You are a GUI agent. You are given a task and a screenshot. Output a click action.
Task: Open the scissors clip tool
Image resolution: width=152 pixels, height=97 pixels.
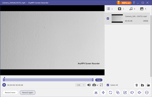pyautogui.click(x=96, y=92)
